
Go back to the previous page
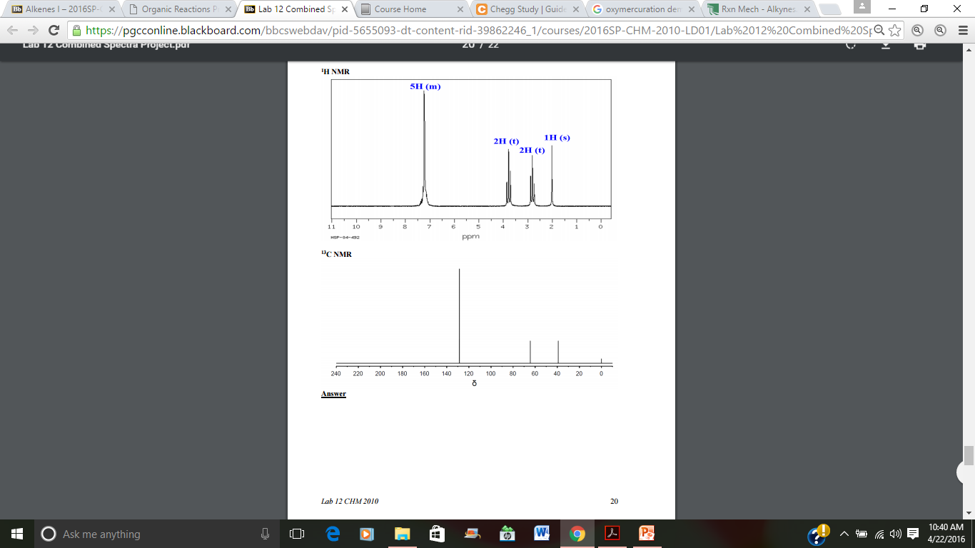tap(11, 30)
